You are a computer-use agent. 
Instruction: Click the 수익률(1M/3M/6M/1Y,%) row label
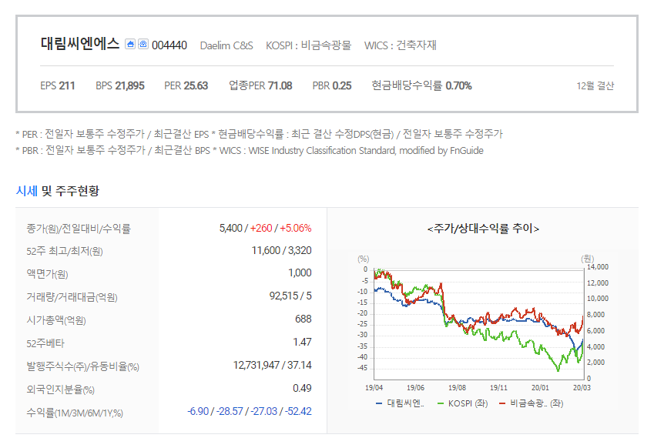[75, 413]
